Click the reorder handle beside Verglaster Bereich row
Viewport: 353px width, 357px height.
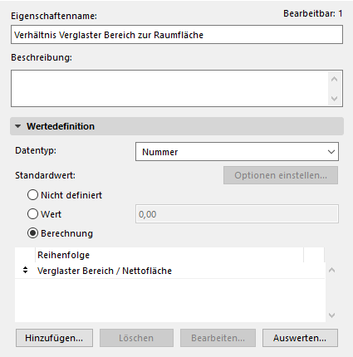point(25,270)
